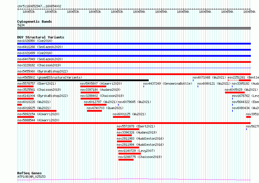The height and width of the screenshot is (183, 259).
Task: Select the 5q34 cytogenetic band bar
Action: coord(134,28)
